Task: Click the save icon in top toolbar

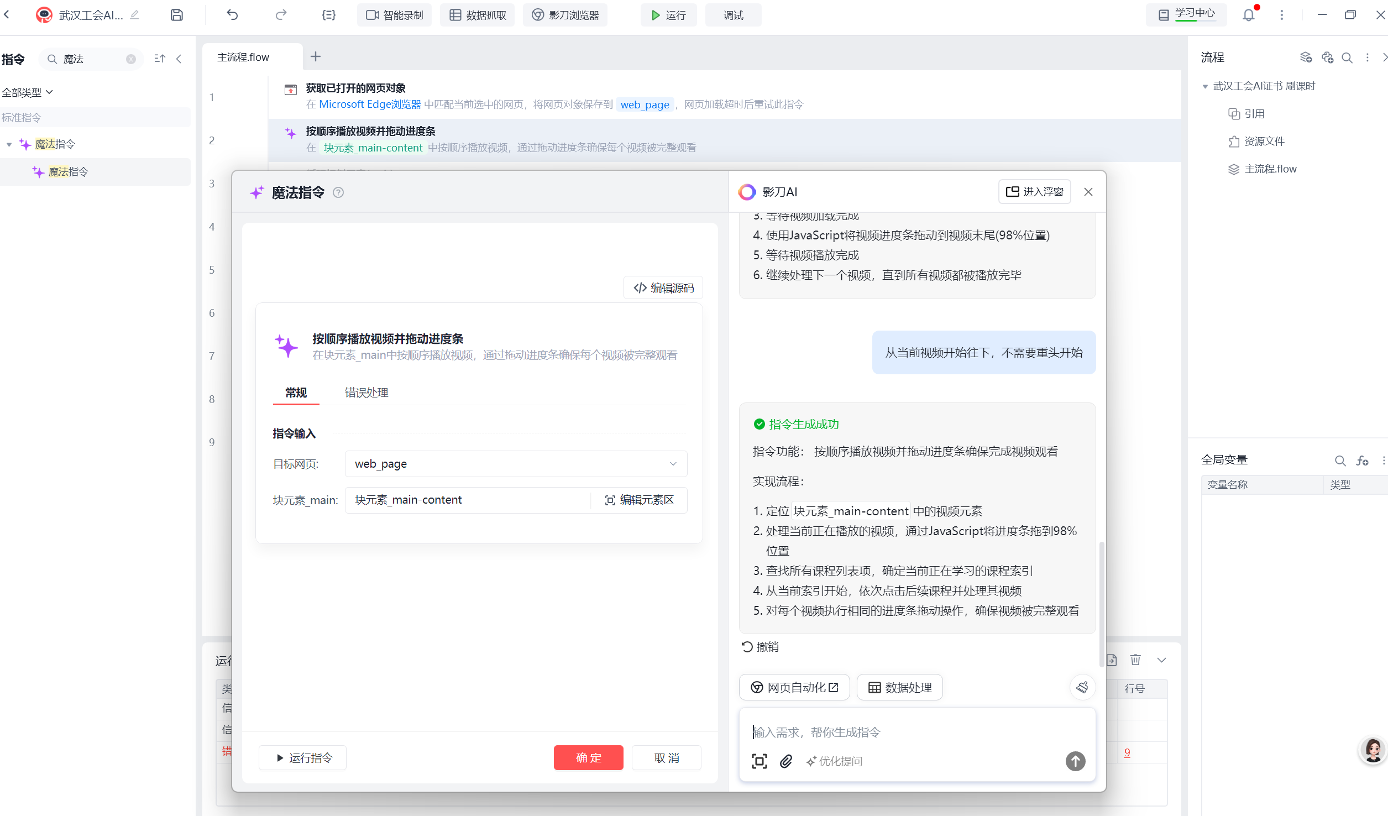Action: click(x=176, y=15)
